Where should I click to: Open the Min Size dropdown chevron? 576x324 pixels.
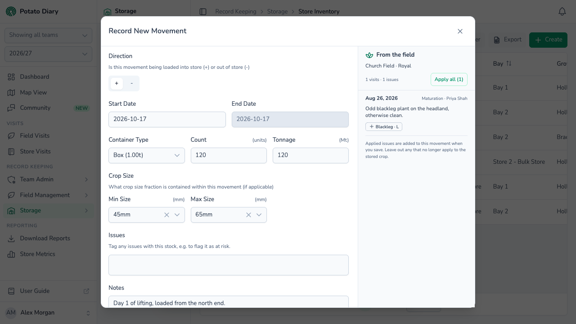(177, 215)
